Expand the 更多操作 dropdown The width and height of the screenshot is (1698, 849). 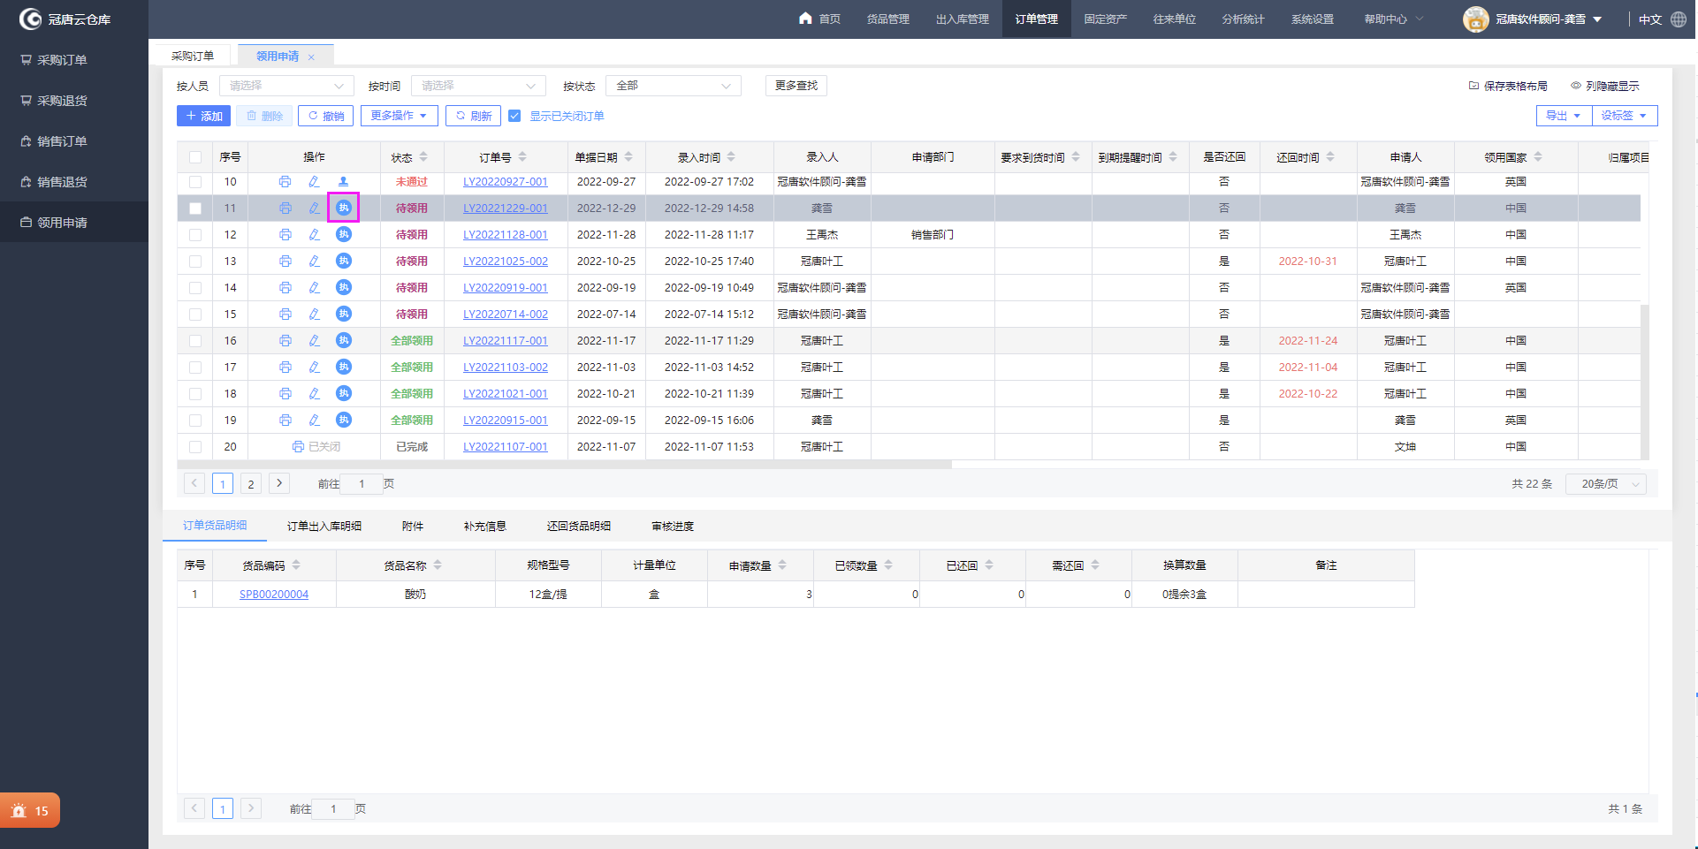coord(399,116)
